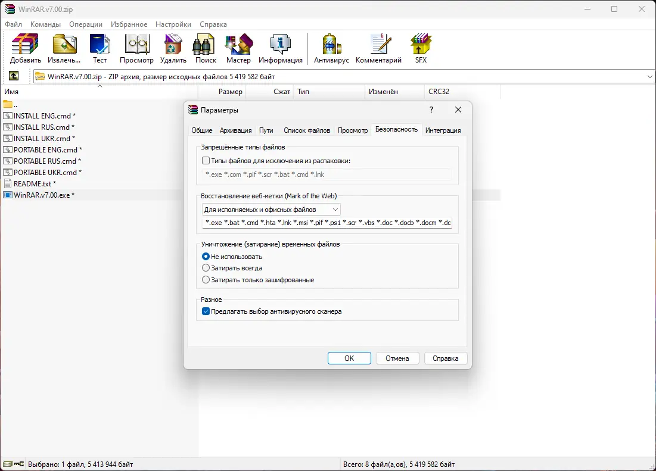Click the excluded file types text field
This screenshot has width=656, height=471.
(x=327, y=174)
